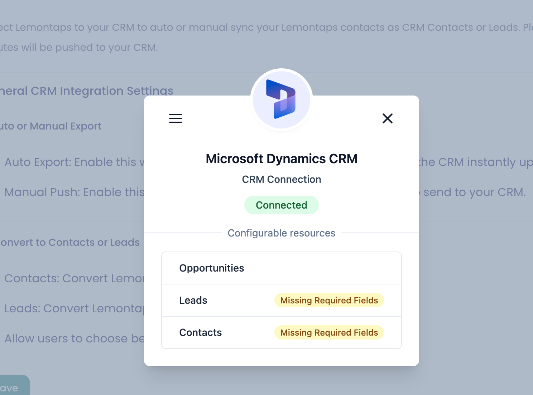Screen dimensions: 533x395
Task: Open the Leads resource row
Action: 282,300
